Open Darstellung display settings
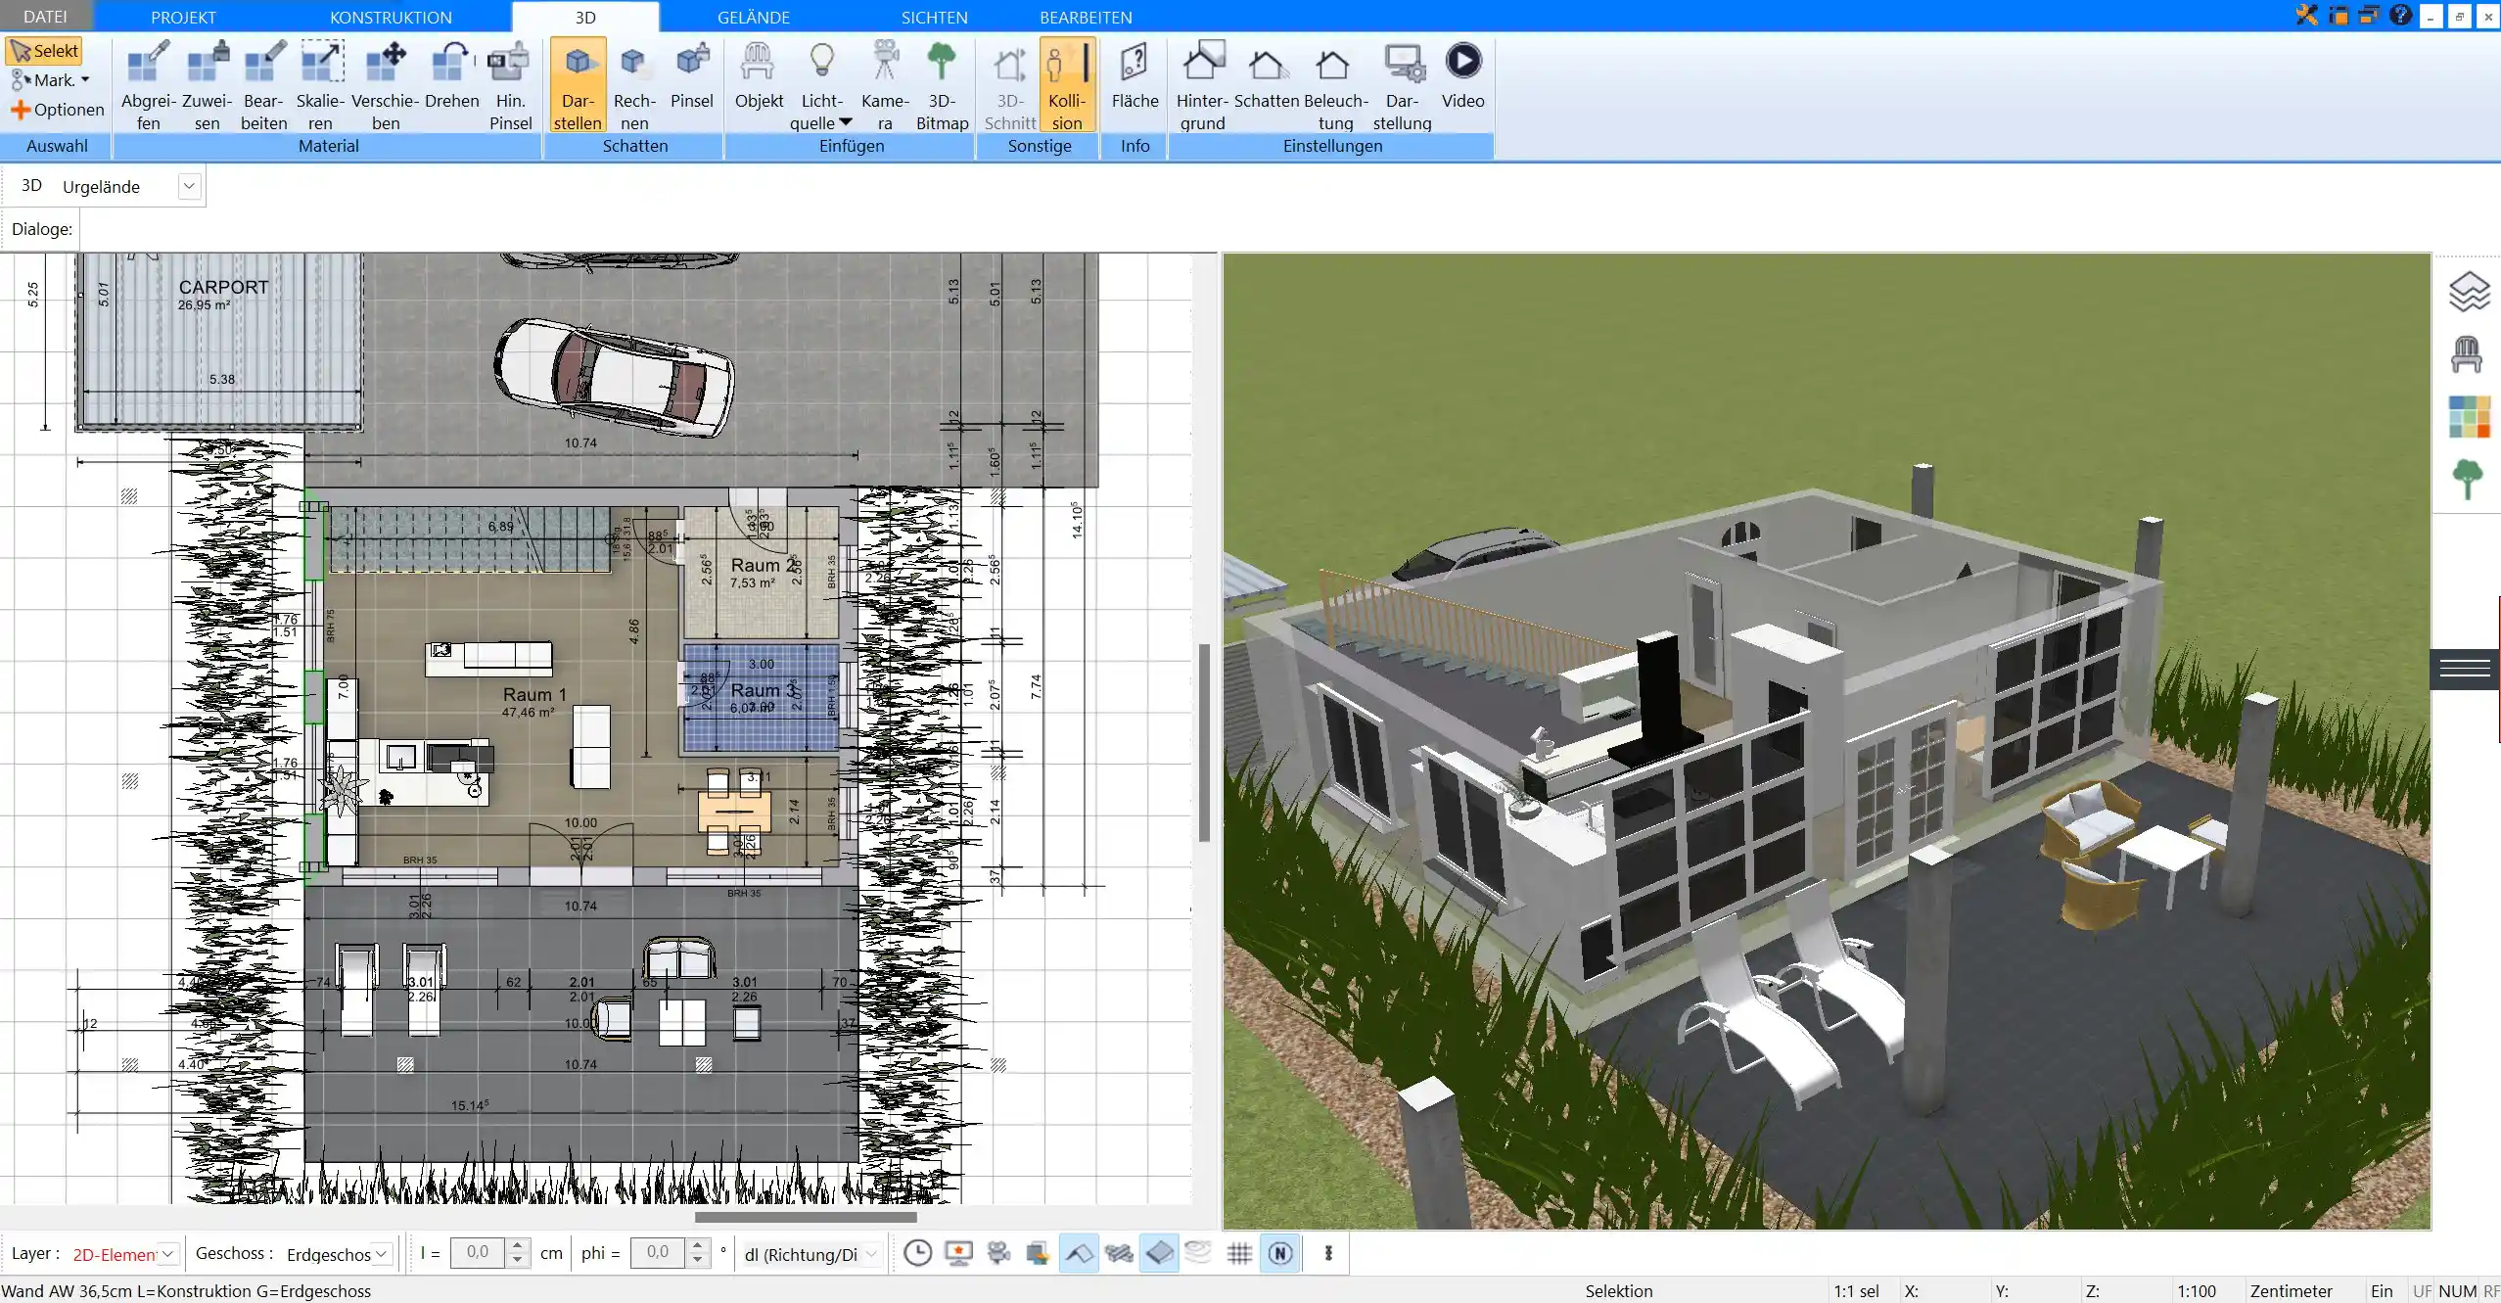The image size is (2501, 1303). (1402, 85)
